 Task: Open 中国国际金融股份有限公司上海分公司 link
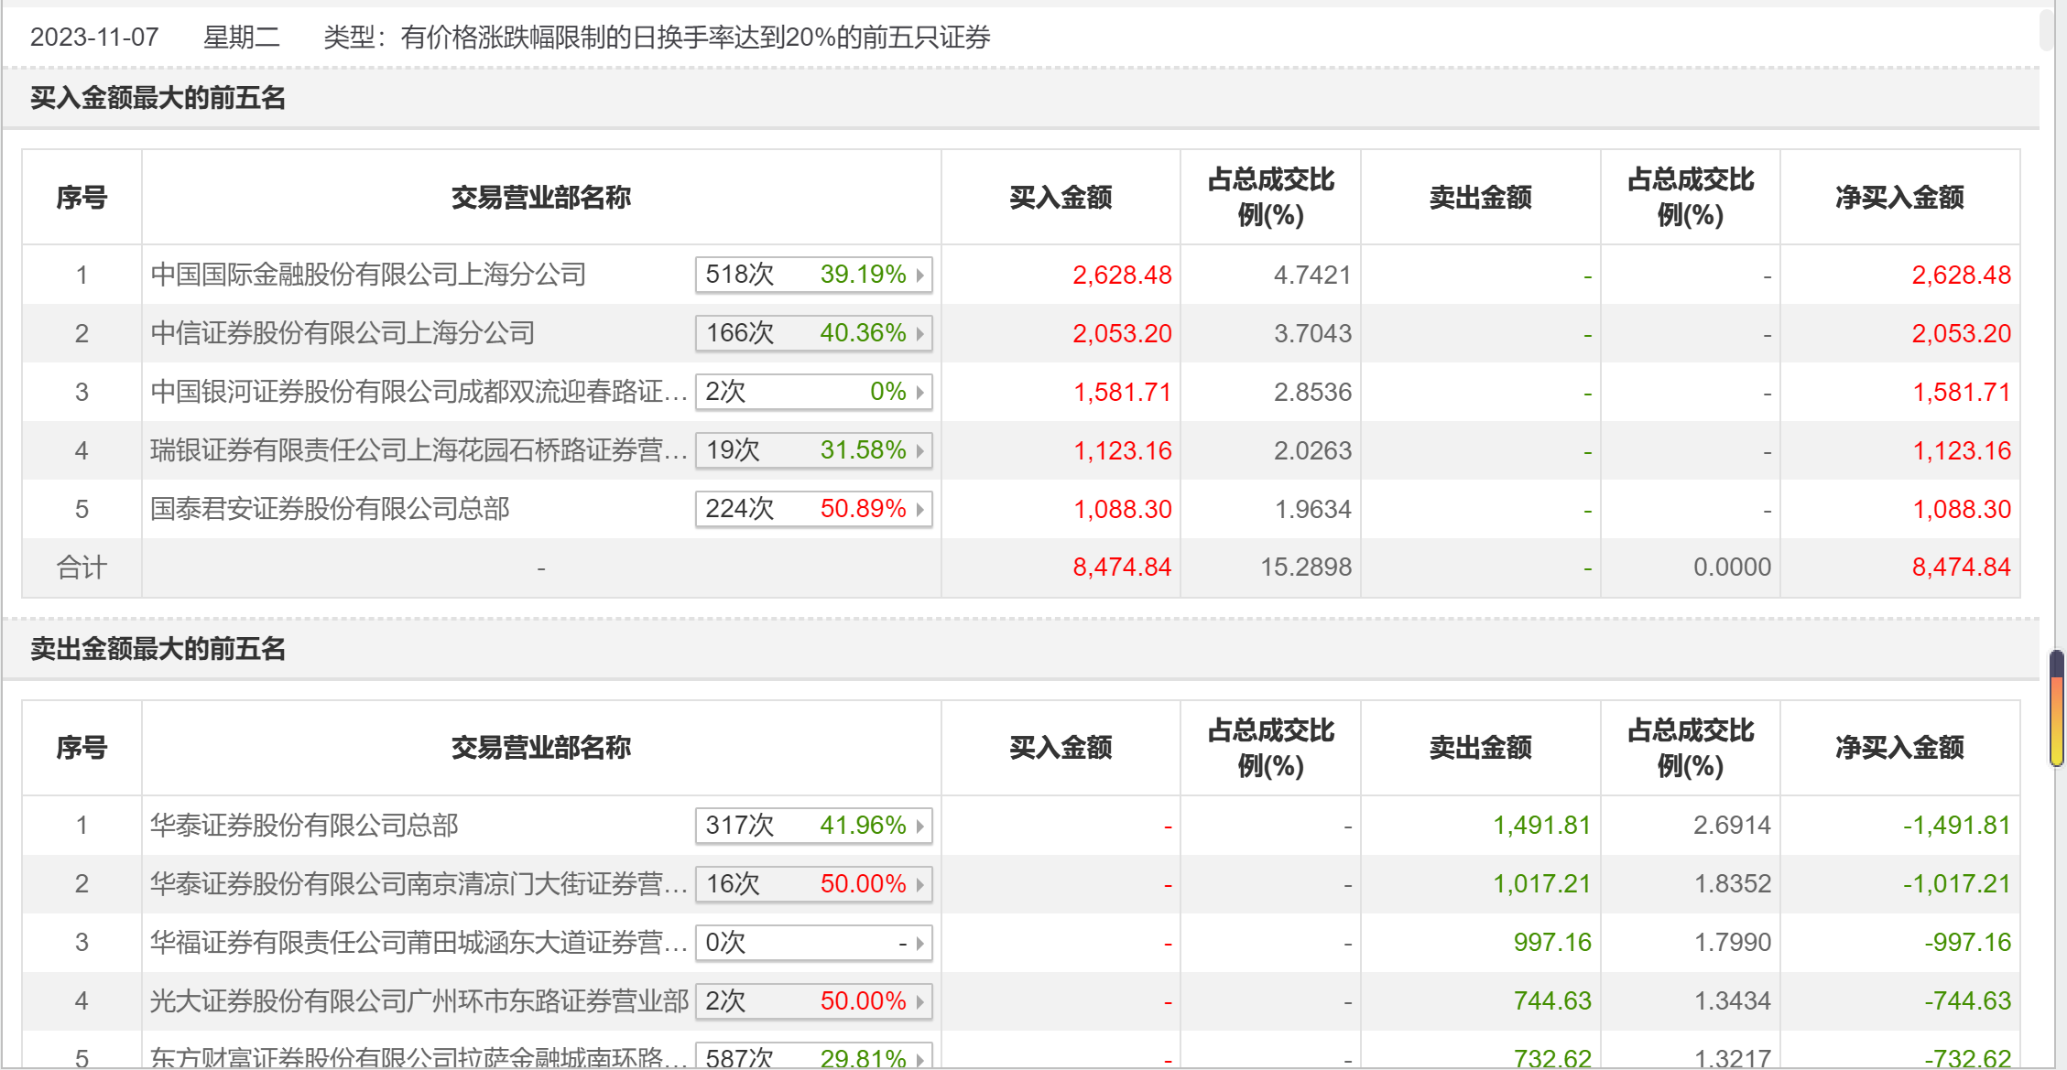[x=368, y=275]
